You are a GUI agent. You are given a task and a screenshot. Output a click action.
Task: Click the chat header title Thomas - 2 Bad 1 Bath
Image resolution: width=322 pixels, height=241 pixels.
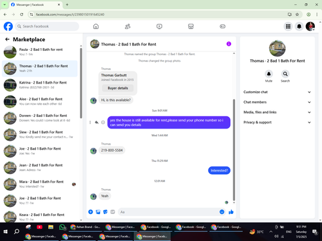(x=129, y=44)
